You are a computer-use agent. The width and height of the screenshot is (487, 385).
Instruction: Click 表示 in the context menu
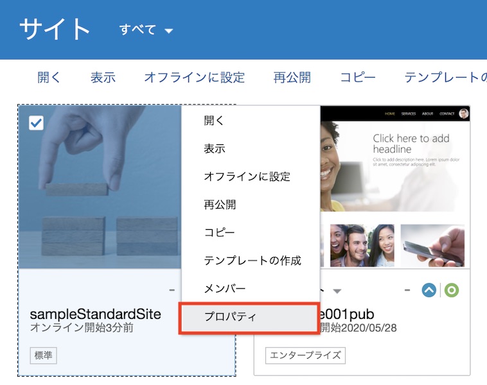pyautogui.click(x=214, y=148)
